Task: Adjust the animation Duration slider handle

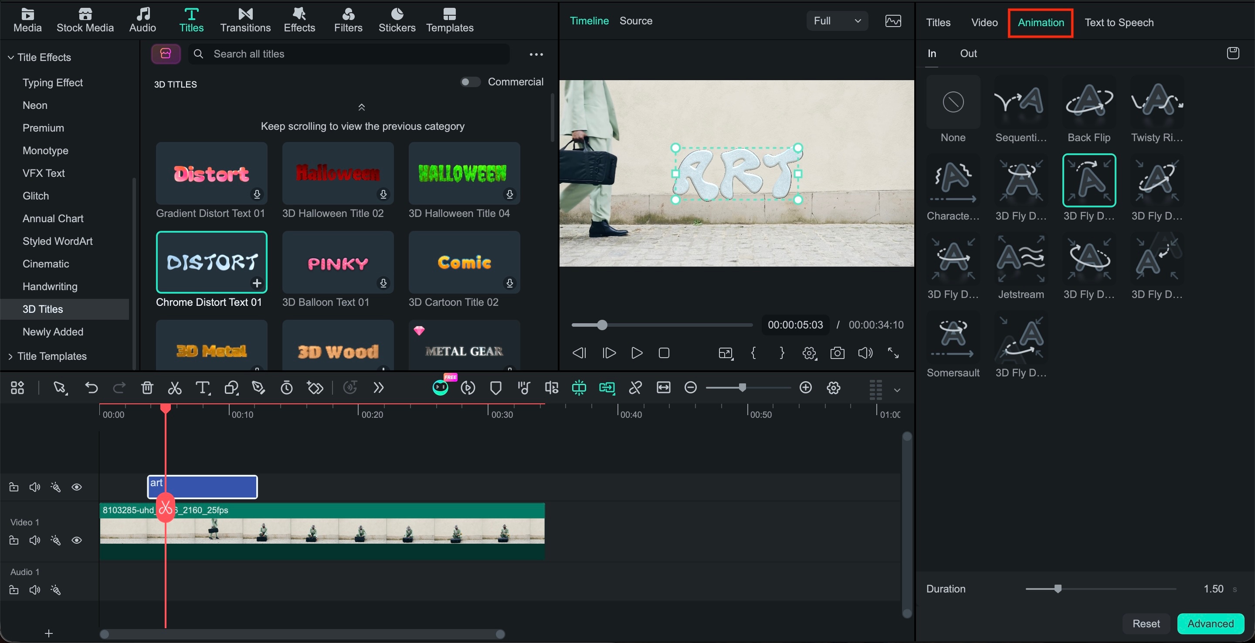Action: (x=1058, y=589)
